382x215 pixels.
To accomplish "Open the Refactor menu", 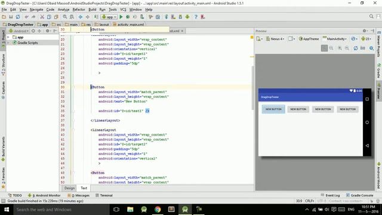I will click(x=79, y=10).
